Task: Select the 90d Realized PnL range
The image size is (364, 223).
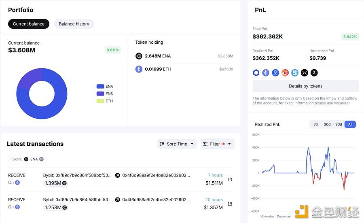Action: click(339, 124)
